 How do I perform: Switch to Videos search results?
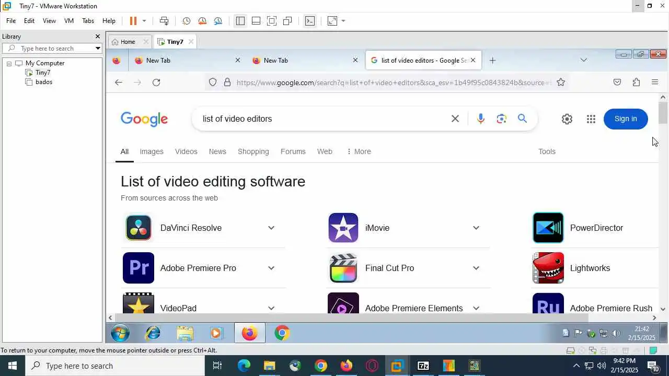click(x=186, y=151)
